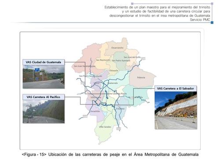The image size is (220, 164).
Task: Open the Carretera a El Salvador slope photo
Action: pos(176,110)
